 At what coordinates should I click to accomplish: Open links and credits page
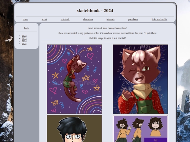click(159, 19)
